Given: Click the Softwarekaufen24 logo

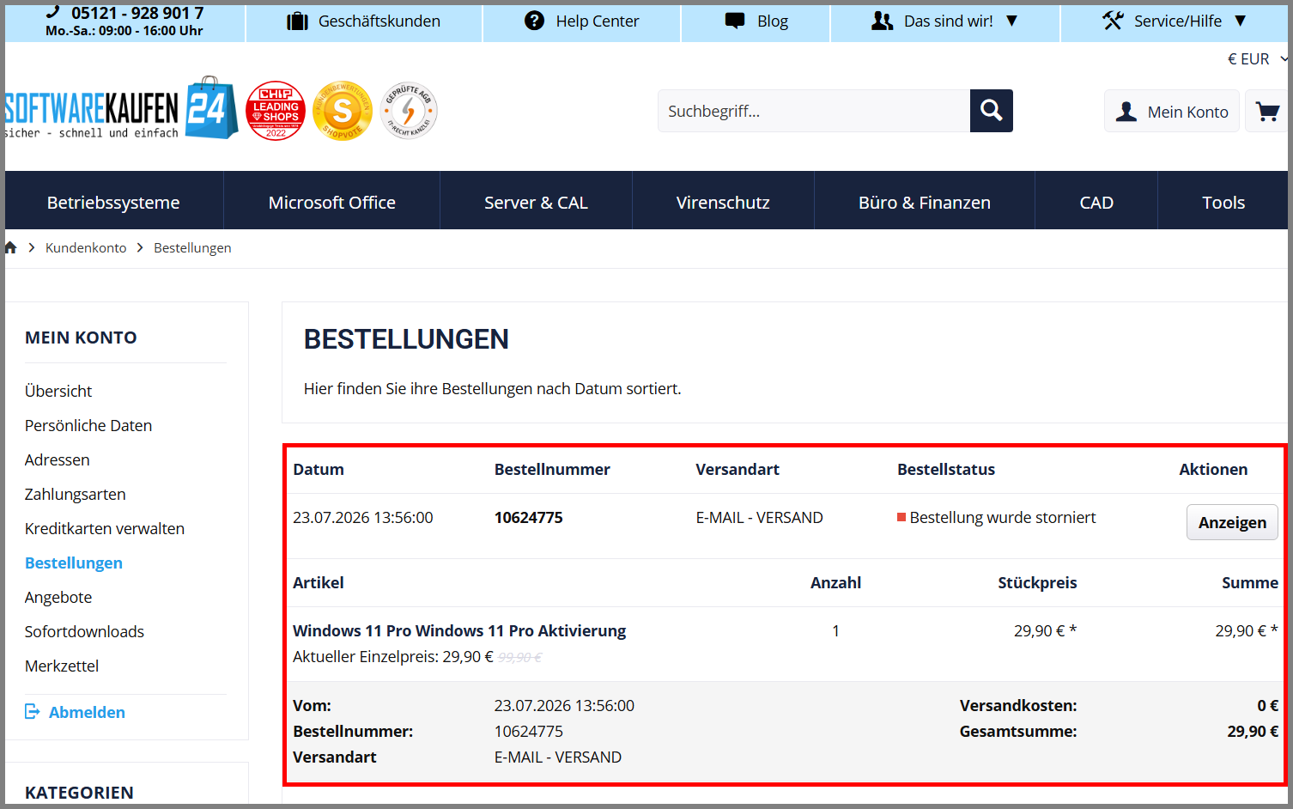Looking at the screenshot, I should tap(121, 109).
